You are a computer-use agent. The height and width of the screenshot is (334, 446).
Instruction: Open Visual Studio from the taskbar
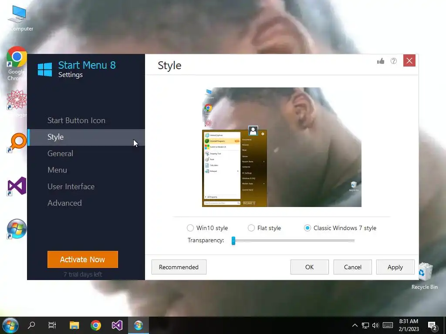pyautogui.click(x=117, y=325)
